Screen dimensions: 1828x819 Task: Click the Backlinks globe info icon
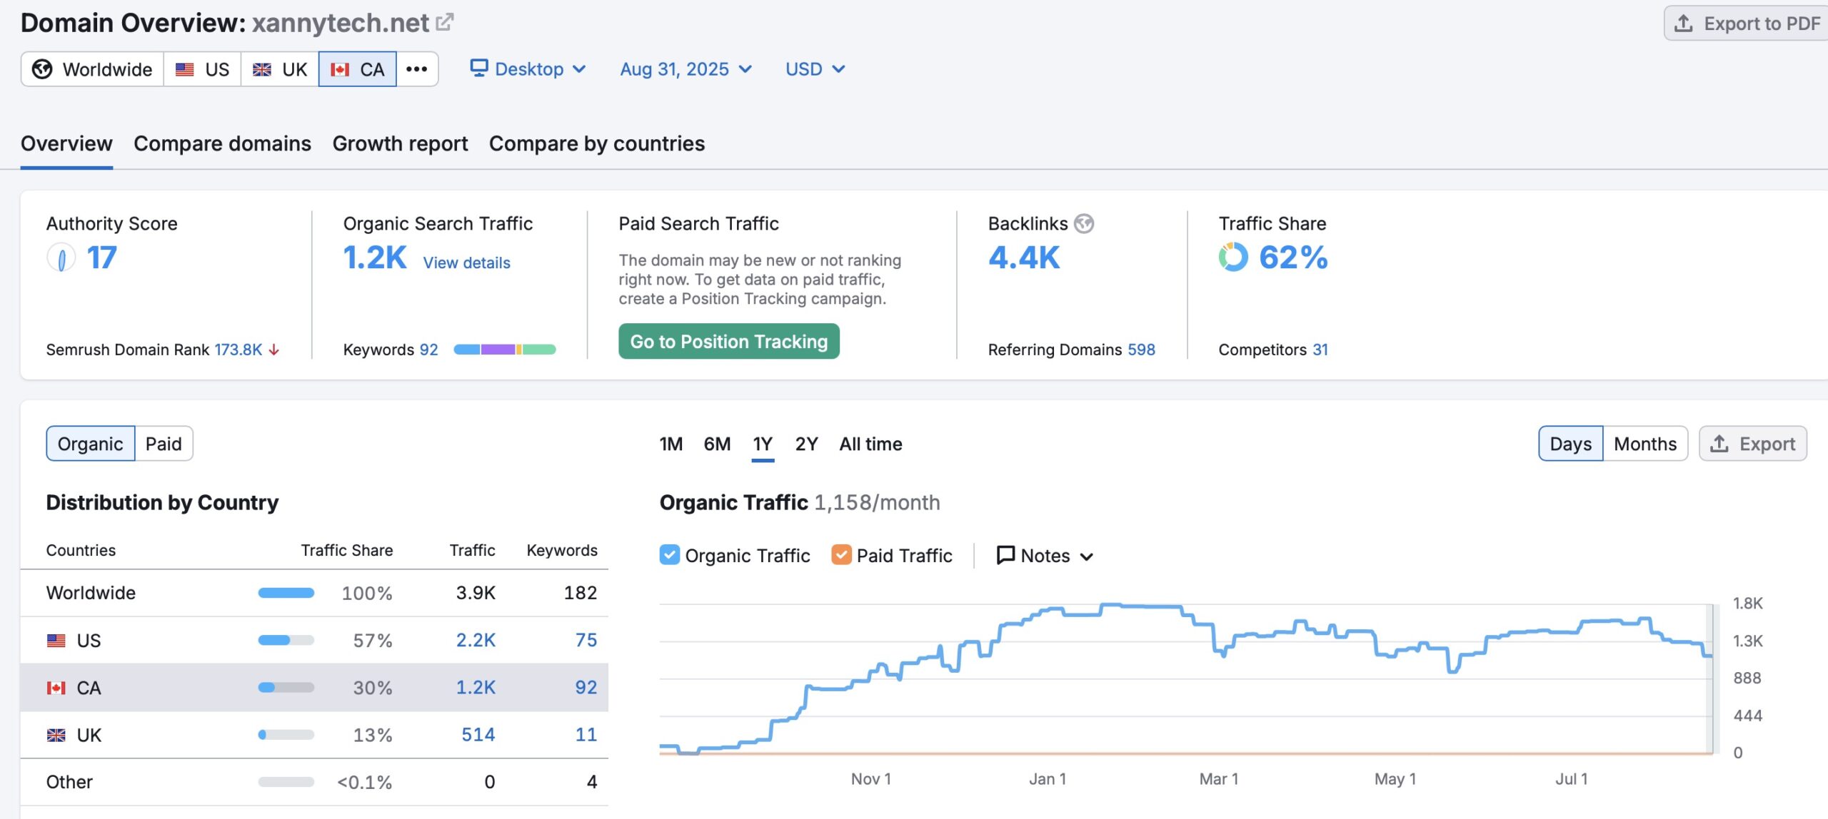pos(1084,224)
